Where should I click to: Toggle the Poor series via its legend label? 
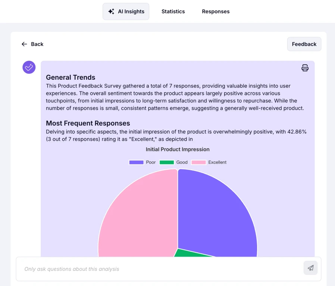click(151, 162)
